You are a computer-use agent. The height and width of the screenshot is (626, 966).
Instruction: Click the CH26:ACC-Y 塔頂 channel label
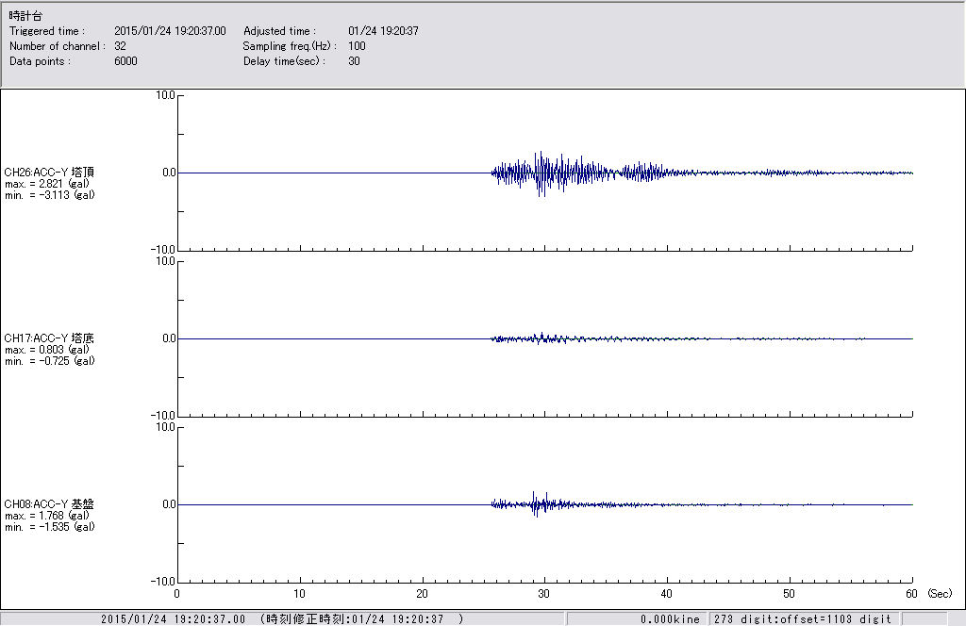[49, 172]
